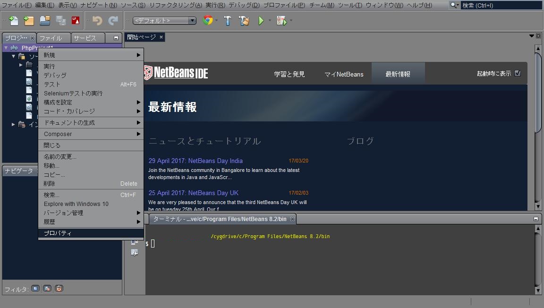This screenshot has height=308, width=544.
Task: Run the project with the green play icon
Action: 261,20
